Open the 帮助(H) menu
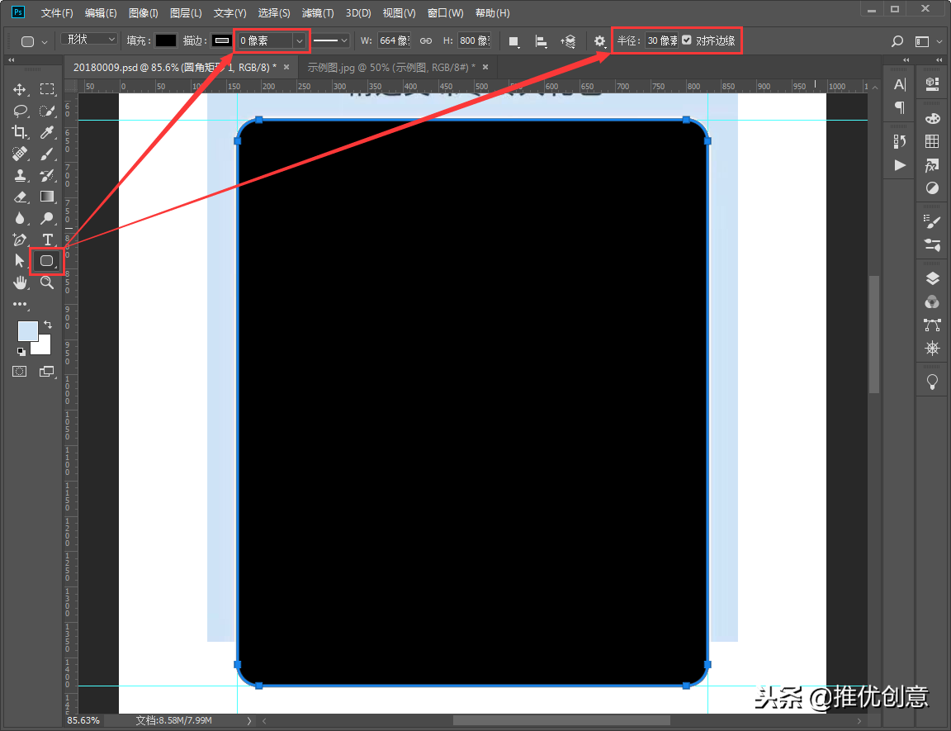 493,12
